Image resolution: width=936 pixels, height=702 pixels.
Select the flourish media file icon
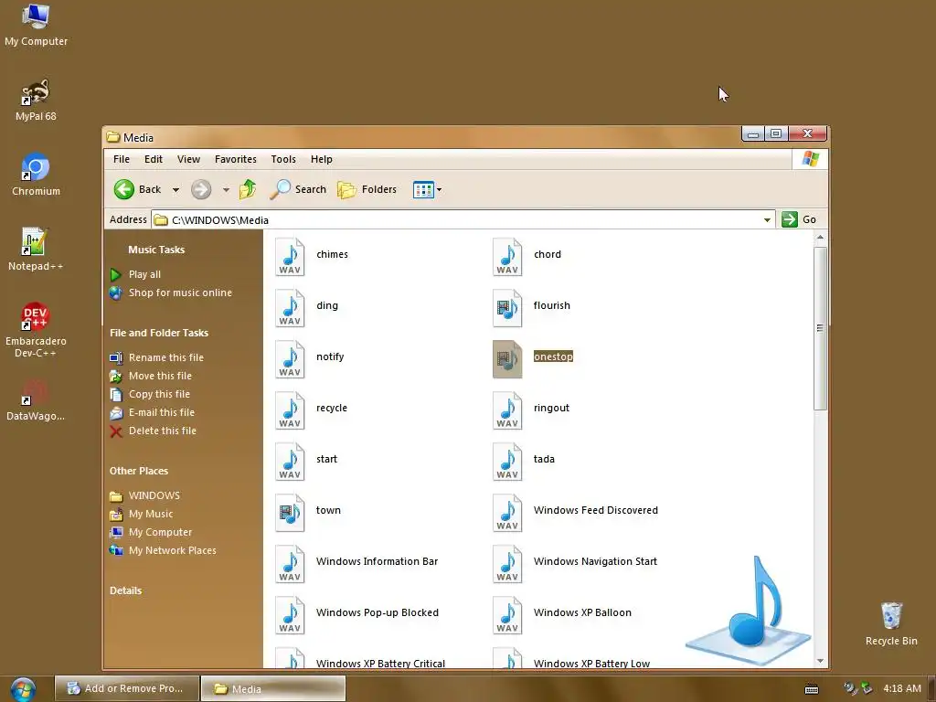click(507, 308)
